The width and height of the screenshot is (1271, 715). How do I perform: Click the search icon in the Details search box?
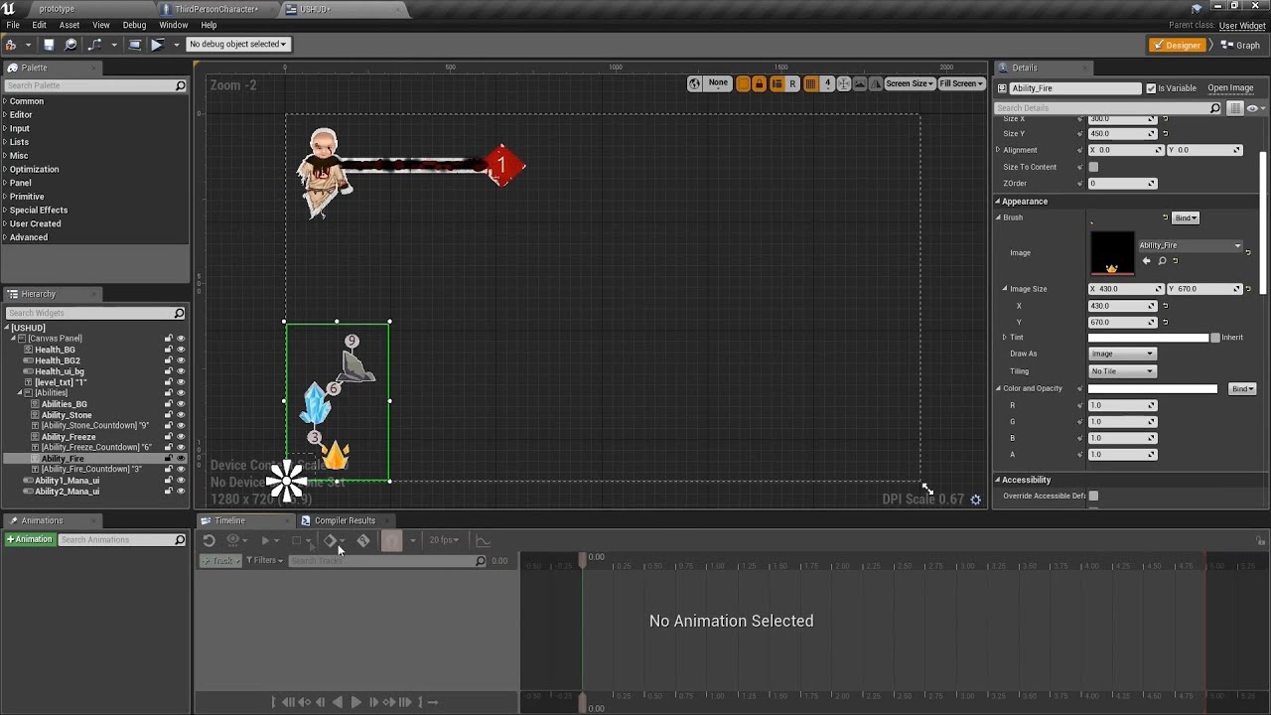point(1215,108)
